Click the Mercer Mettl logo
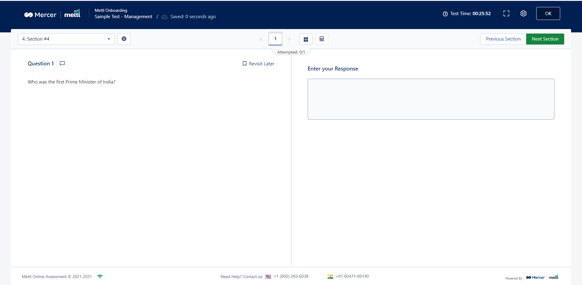The image size is (582, 285). tap(52, 14)
